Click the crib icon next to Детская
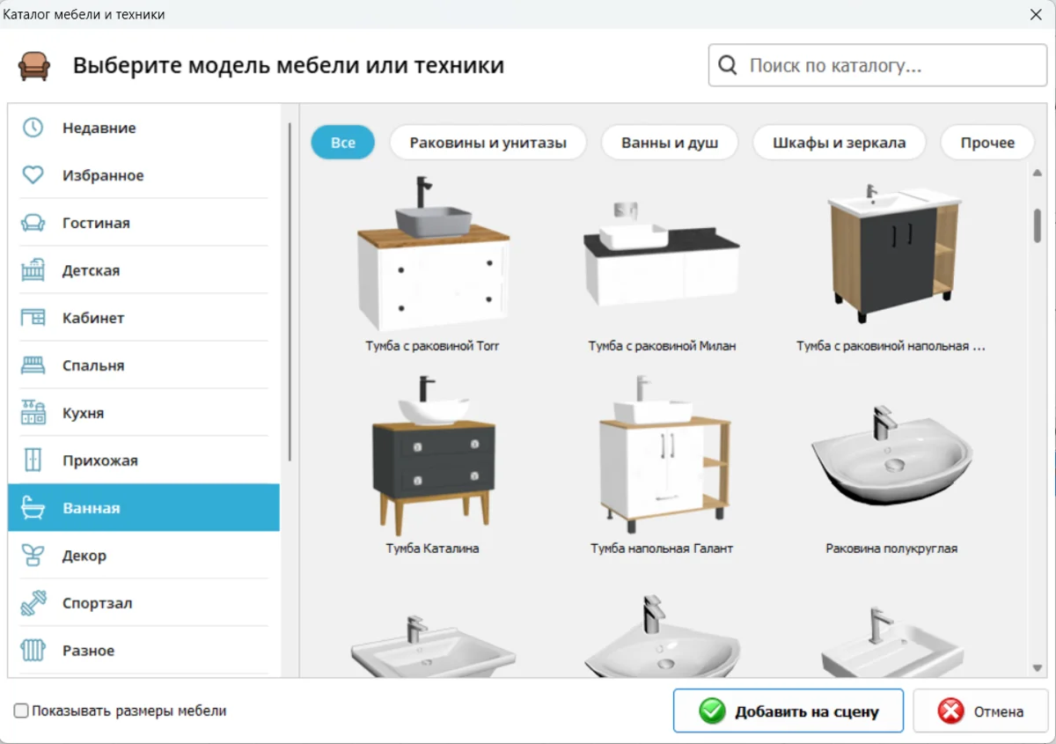 (33, 270)
